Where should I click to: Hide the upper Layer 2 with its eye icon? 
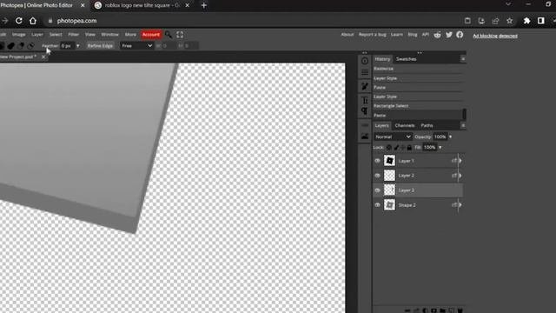(377, 176)
